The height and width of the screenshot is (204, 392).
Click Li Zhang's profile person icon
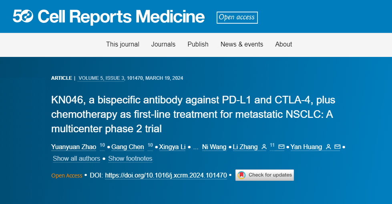click(264, 147)
